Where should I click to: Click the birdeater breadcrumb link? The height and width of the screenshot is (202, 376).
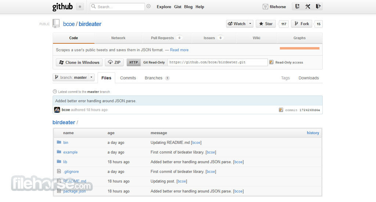point(64,122)
